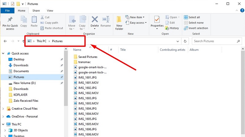Select file IMG_1695.MOV

[x=89, y=124]
